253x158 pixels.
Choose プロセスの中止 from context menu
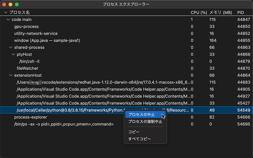(141, 114)
